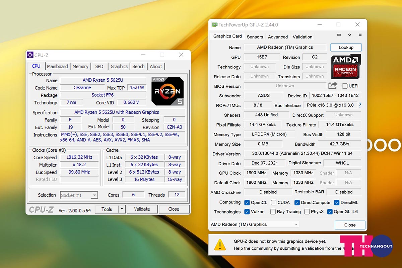Click the Code Name value Cezanne
This screenshot has height=268, width=402.
[82, 88]
